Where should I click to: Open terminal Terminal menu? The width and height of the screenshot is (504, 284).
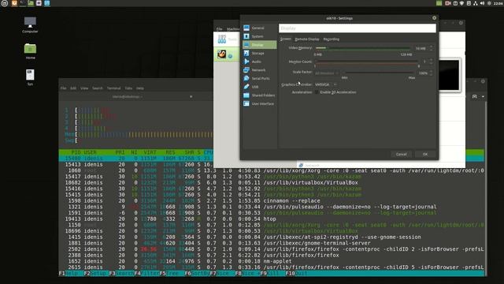click(x=113, y=88)
